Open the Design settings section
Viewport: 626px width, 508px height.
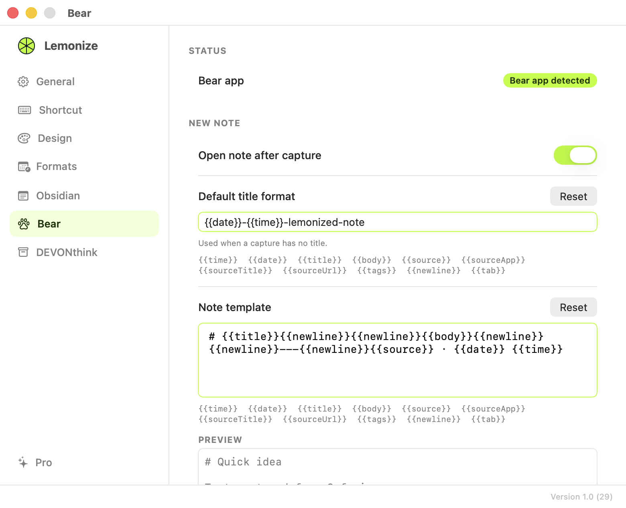point(84,138)
